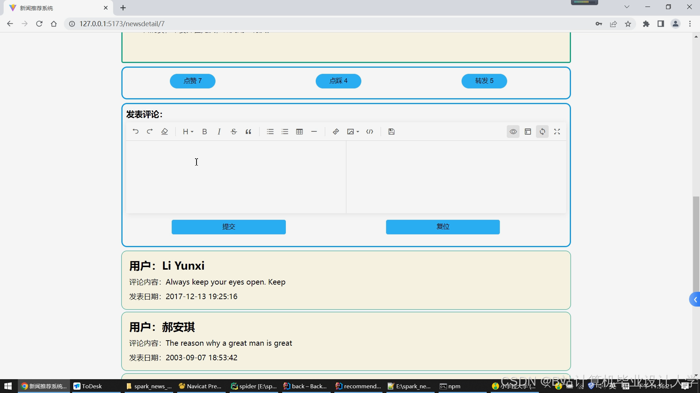Click the 提交 submit button
The width and height of the screenshot is (700, 393).
tap(229, 227)
